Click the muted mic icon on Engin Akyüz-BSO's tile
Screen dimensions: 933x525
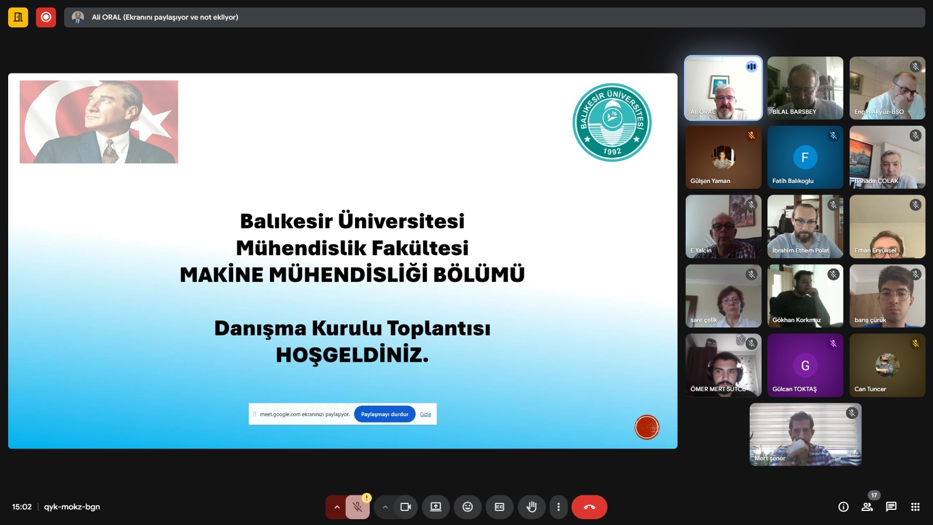[x=916, y=66]
